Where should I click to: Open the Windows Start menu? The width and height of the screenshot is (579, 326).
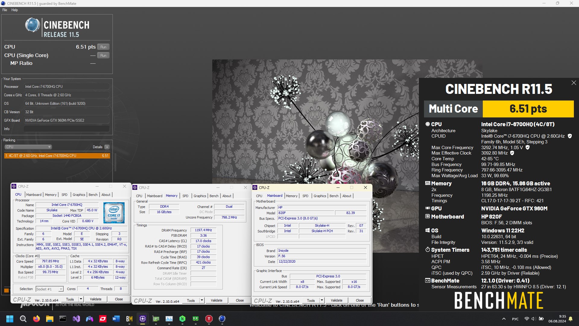point(10,319)
